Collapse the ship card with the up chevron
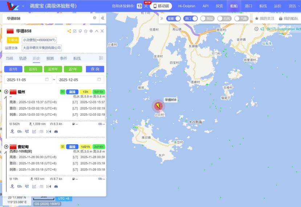Image resolution: width=301 pixels, height=207 pixels. pos(97,31)
